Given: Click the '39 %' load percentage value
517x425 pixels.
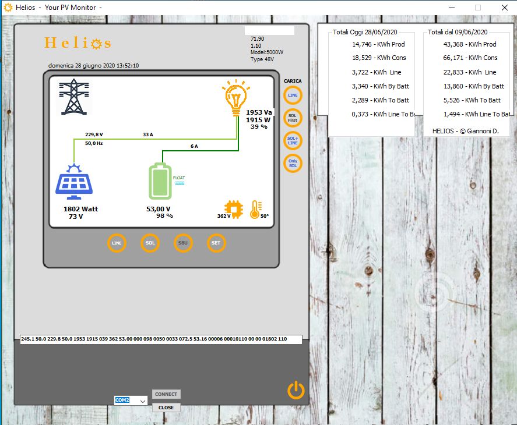Looking at the screenshot, I should point(259,127).
